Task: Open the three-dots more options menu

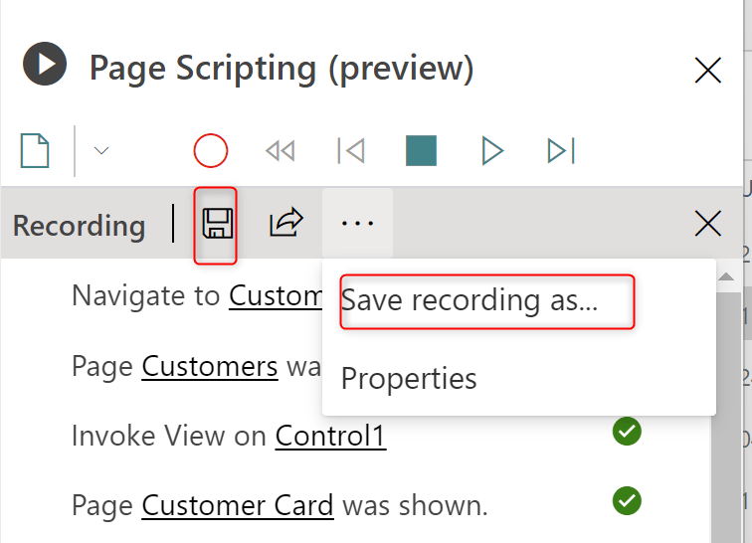Action: tap(357, 224)
